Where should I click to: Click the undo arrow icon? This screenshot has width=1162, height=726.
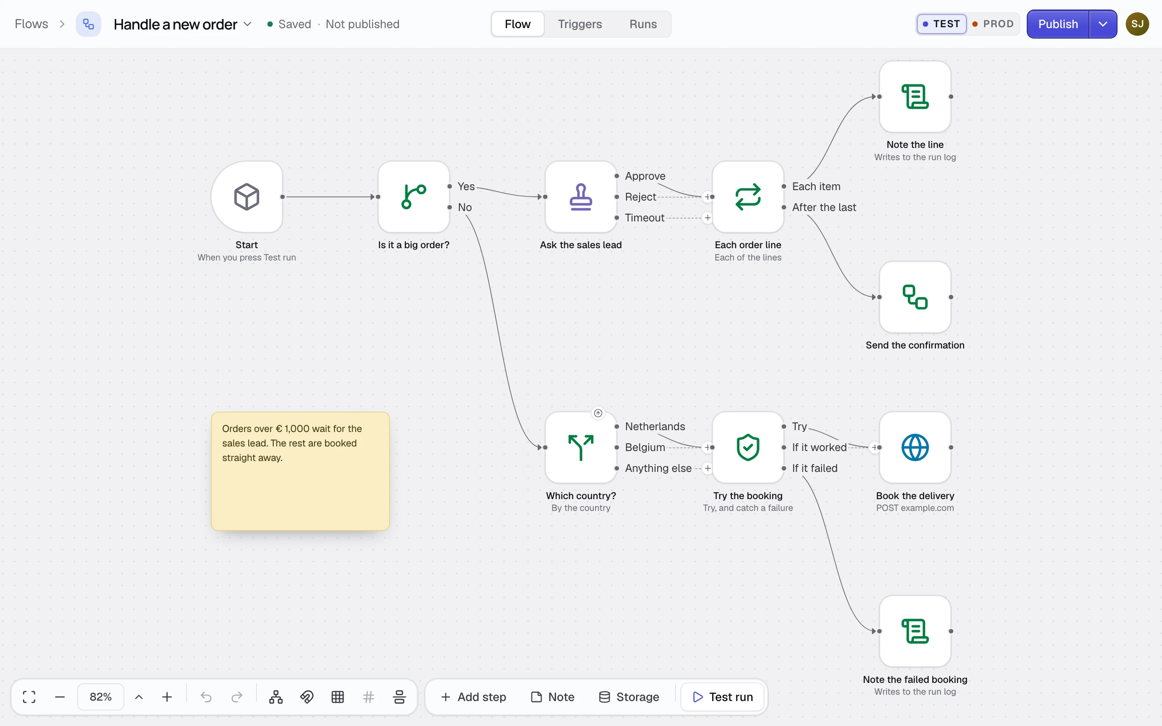click(206, 697)
